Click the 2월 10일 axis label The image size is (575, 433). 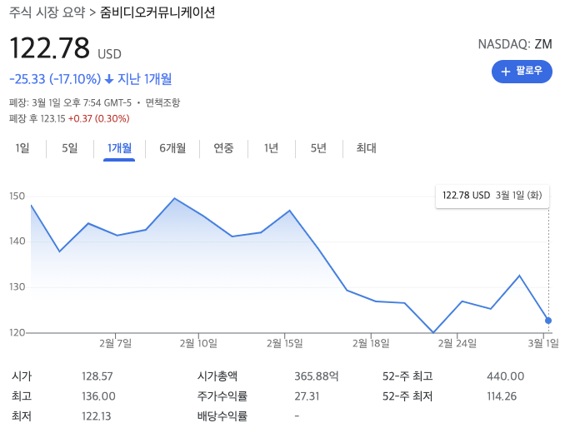(198, 344)
